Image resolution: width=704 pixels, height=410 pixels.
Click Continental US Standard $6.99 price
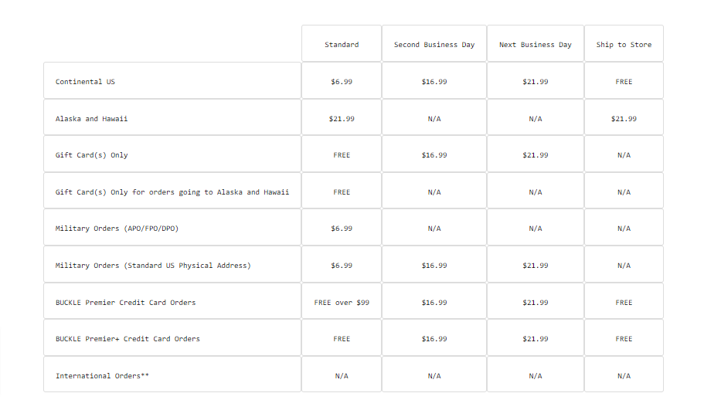pyautogui.click(x=342, y=81)
